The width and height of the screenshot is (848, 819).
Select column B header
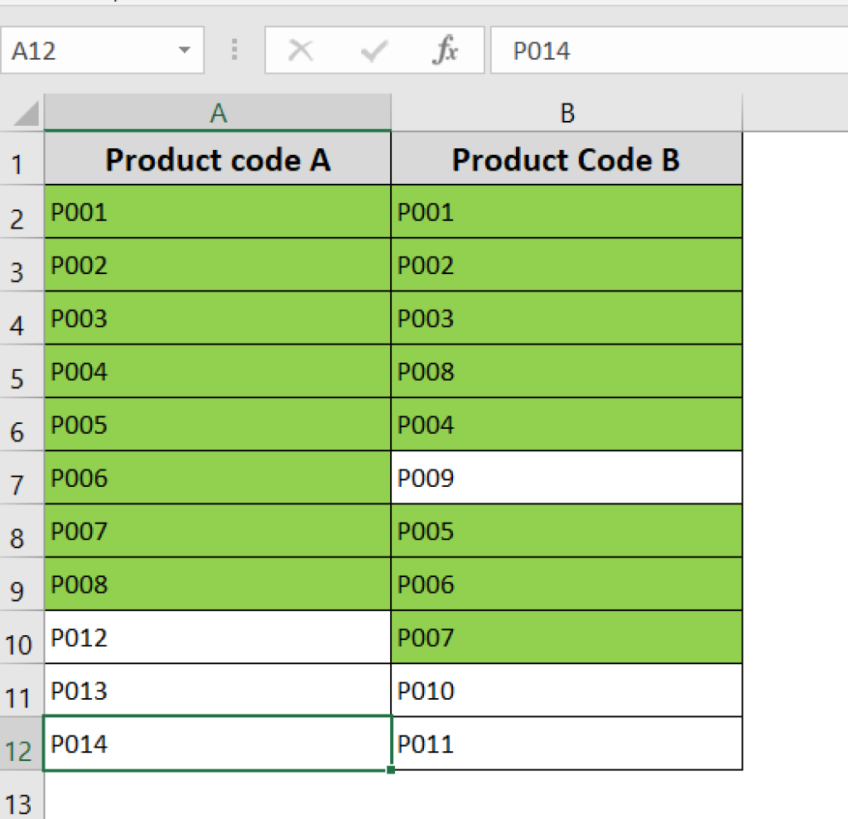coord(566,113)
